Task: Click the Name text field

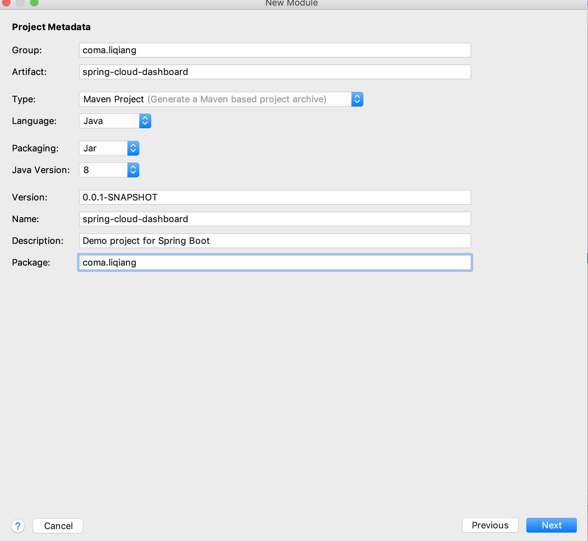Action: tap(275, 219)
